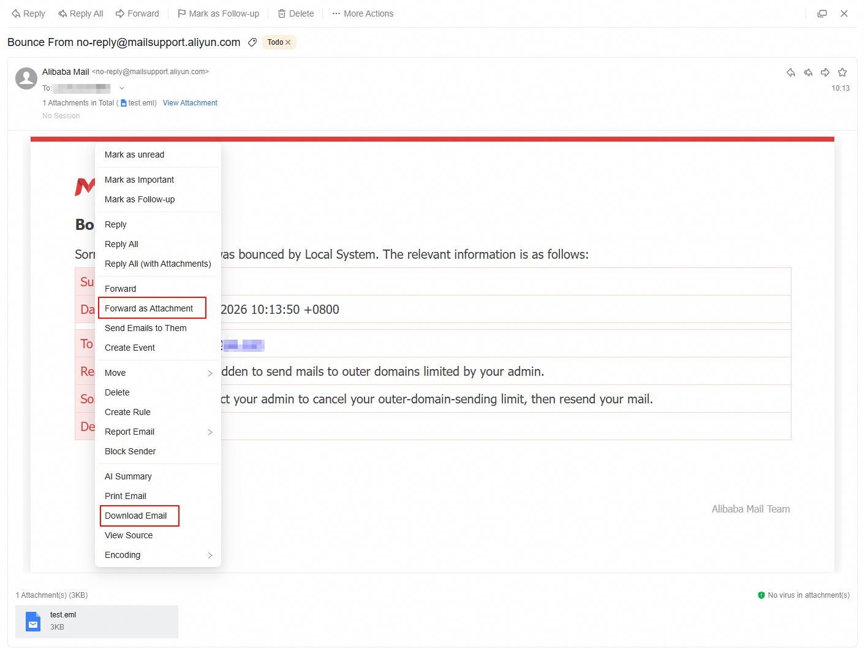Select Mark as unread

click(158, 154)
